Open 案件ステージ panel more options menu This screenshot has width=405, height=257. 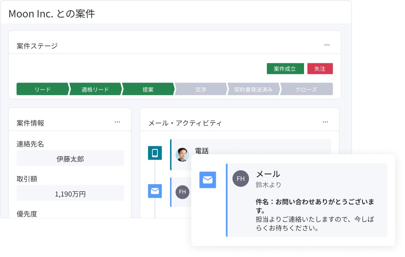pyautogui.click(x=327, y=45)
